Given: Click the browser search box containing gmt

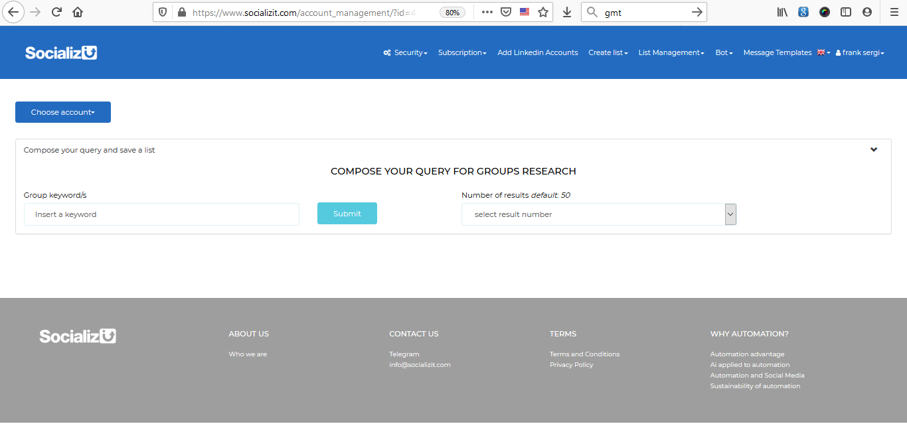Looking at the screenshot, I should [x=645, y=13].
